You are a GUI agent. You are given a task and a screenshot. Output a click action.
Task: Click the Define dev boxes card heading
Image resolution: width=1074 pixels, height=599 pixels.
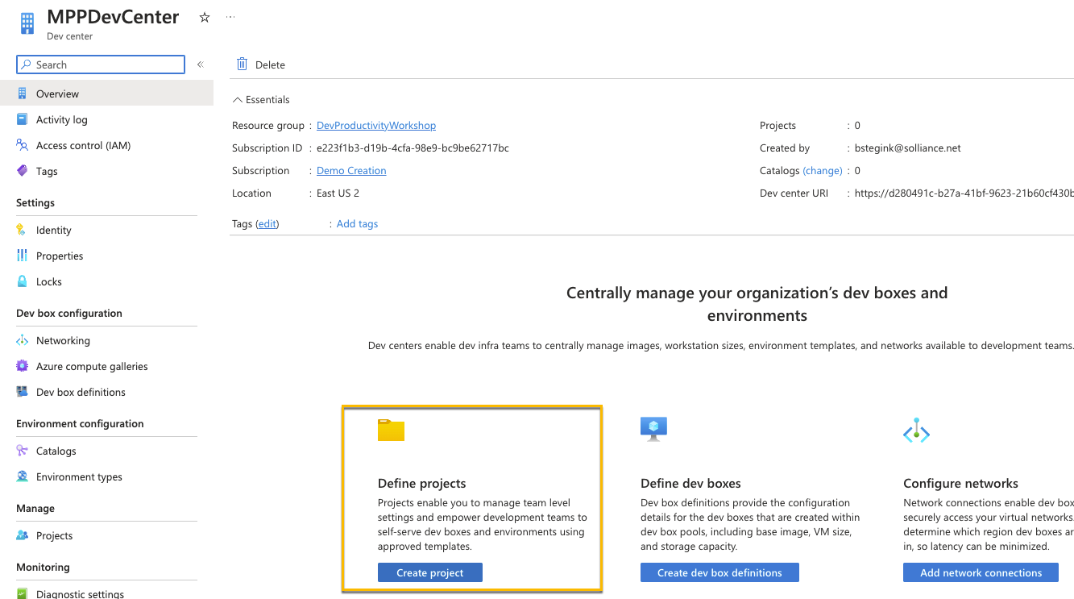690,484
